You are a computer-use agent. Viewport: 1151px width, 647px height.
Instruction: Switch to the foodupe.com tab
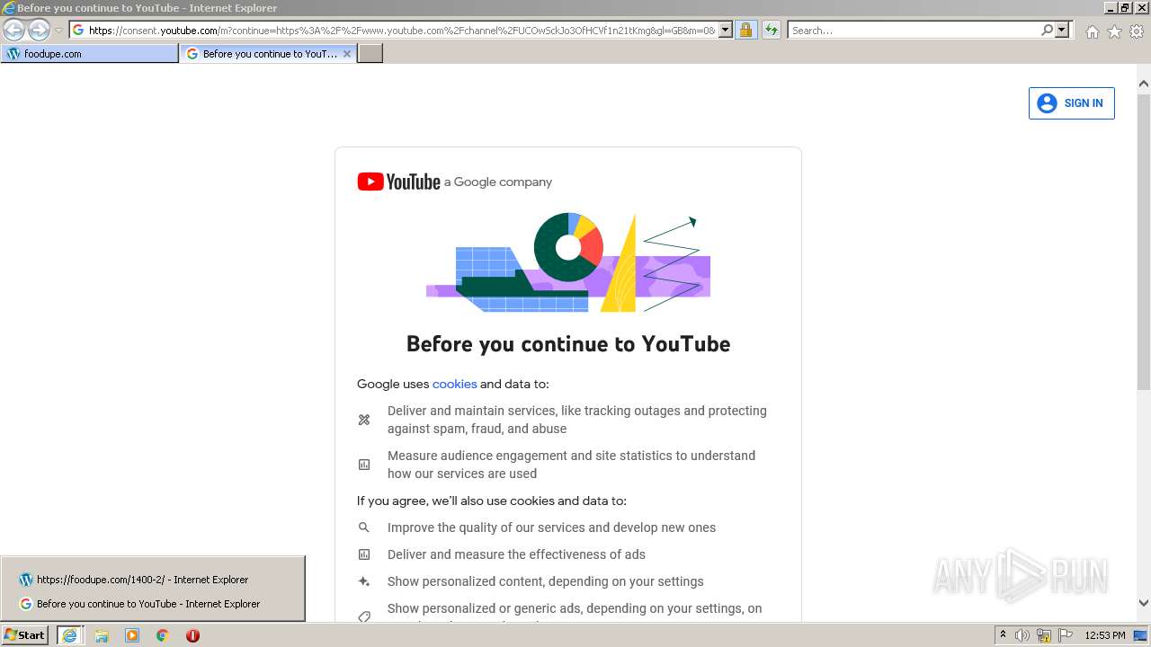(x=90, y=54)
